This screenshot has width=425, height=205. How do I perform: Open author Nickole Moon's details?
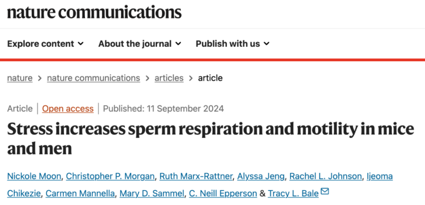(34, 176)
